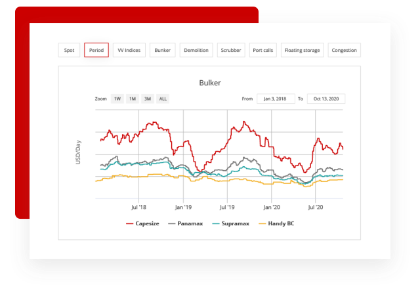
Task: Go to the Demolition tab
Action: tap(196, 50)
